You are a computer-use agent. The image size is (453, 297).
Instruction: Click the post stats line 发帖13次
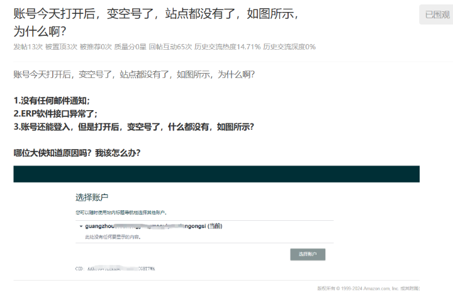[x=164, y=47]
